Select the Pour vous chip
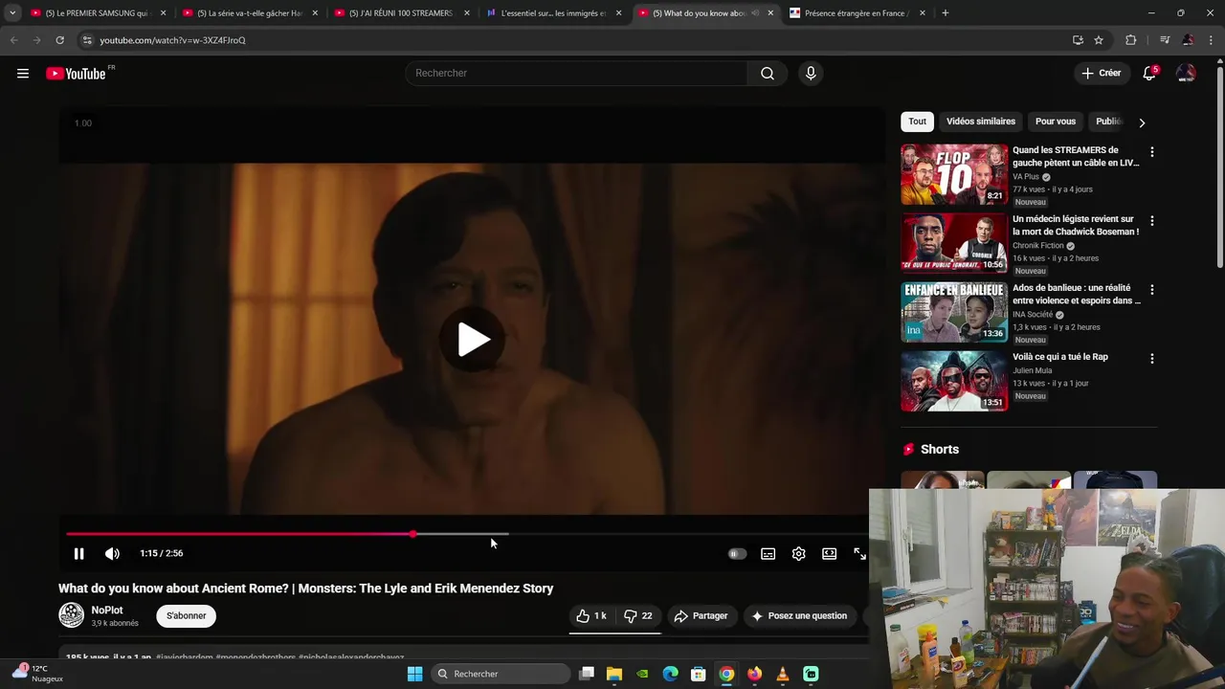1225x689 pixels. [1056, 122]
